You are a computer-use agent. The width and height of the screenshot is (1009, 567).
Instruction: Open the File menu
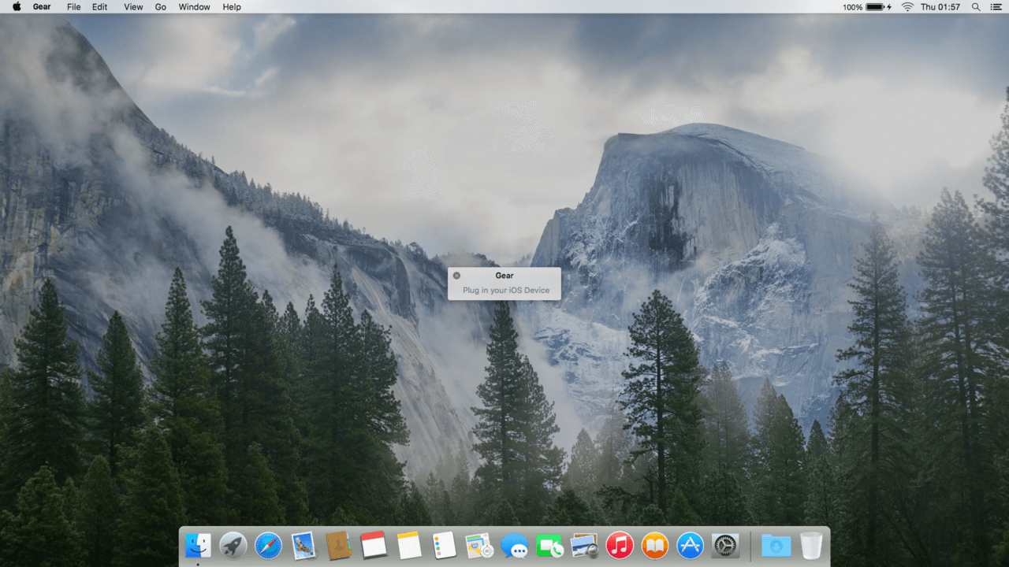tap(74, 6)
